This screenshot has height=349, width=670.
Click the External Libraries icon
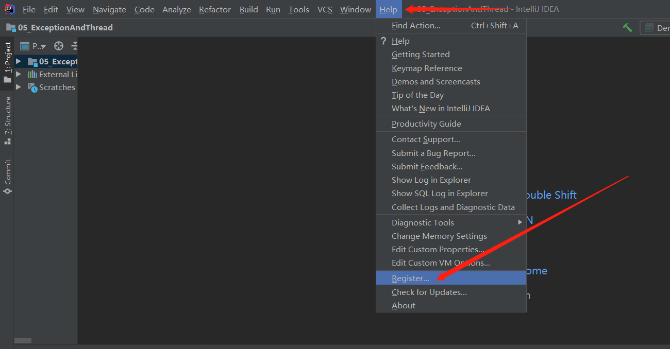point(32,74)
